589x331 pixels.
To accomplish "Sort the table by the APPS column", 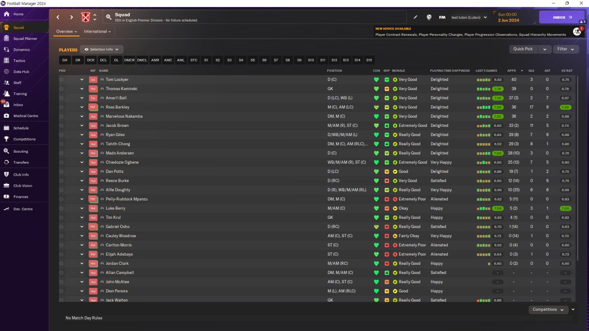I will point(511,71).
